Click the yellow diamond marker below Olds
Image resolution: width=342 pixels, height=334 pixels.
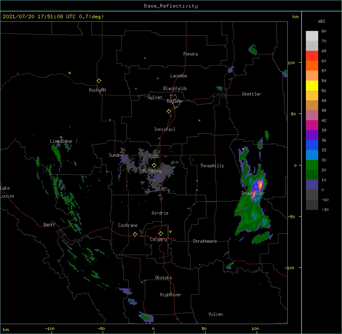coord(154,165)
